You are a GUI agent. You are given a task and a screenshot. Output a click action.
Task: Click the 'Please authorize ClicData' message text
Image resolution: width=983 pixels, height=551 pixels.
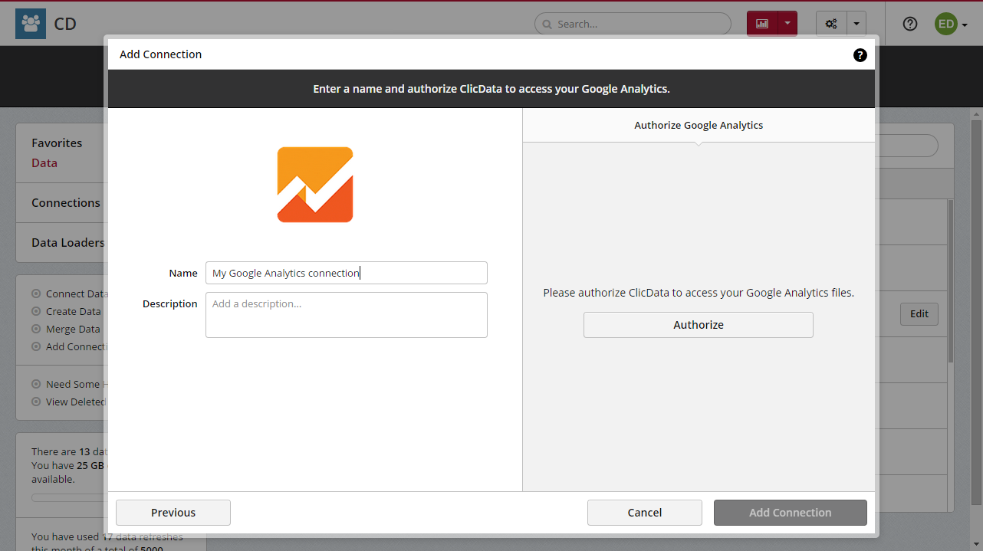pyautogui.click(x=699, y=293)
